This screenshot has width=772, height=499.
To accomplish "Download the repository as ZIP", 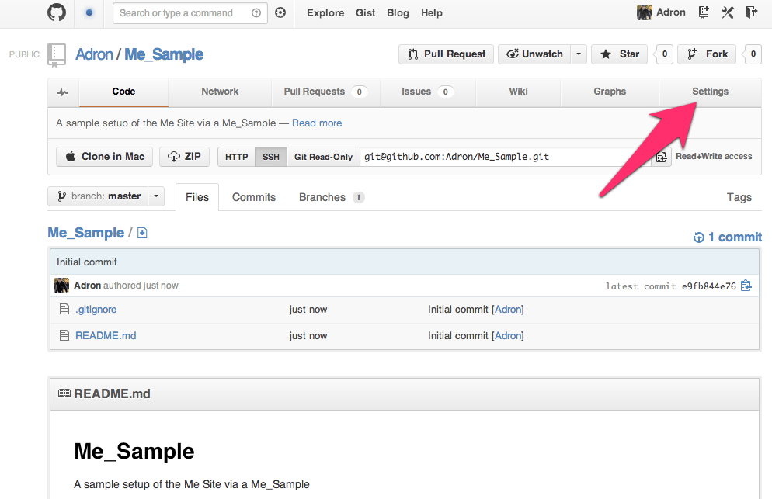I will [x=184, y=157].
